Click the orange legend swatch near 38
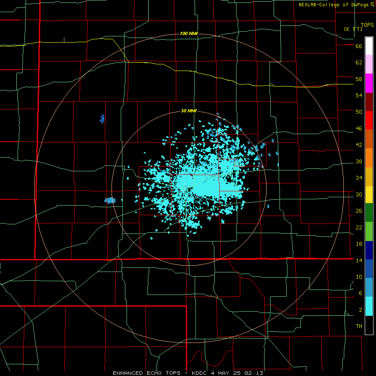Screen dimensions: 376x376 [x=369, y=158]
